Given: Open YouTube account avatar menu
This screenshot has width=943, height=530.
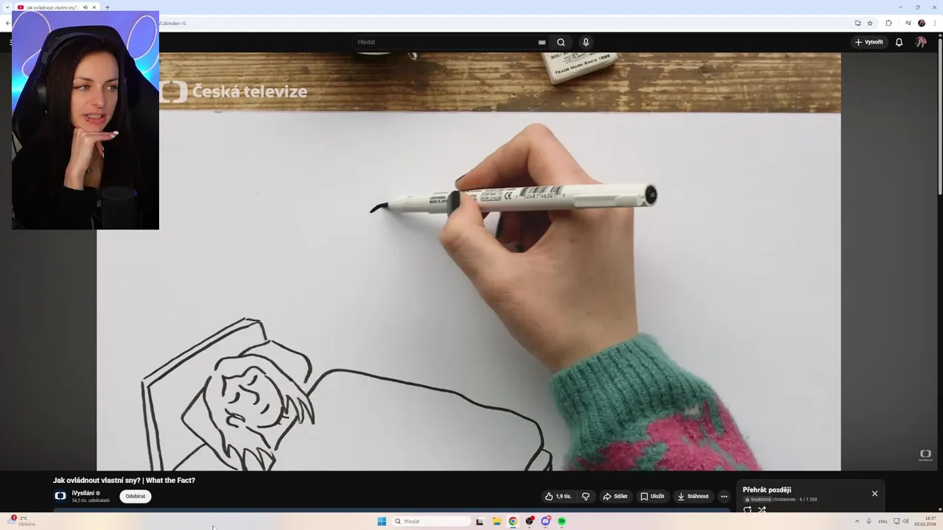Looking at the screenshot, I should click(x=921, y=42).
